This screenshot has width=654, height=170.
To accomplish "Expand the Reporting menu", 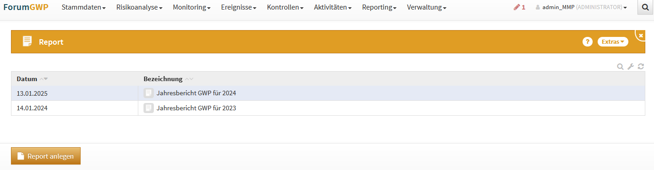I will coord(379,7).
